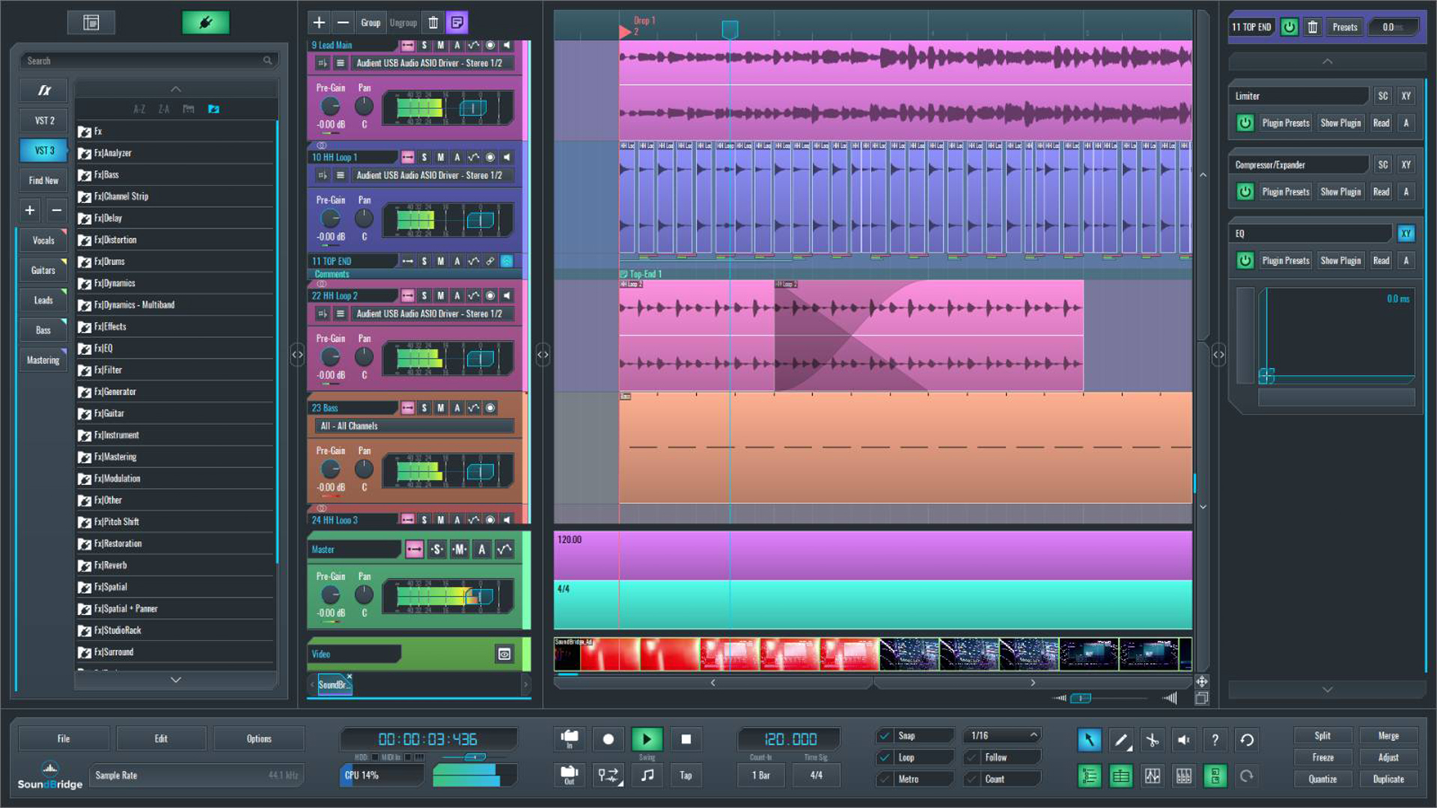This screenshot has width=1437, height=808.
Task: Open the question mark help tool
Action: 1215,740
